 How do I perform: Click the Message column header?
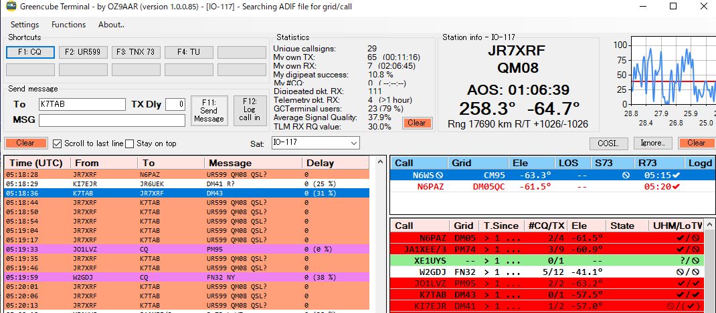pyautogui.click(x=254, y=163)
